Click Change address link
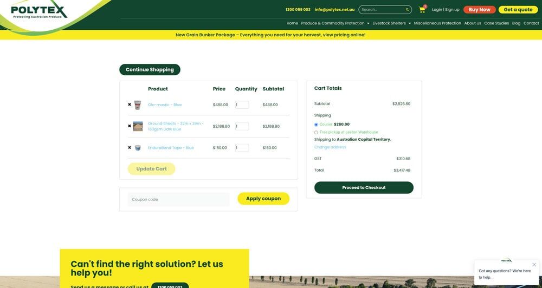The image size is (542, 288). coord(330,147)
